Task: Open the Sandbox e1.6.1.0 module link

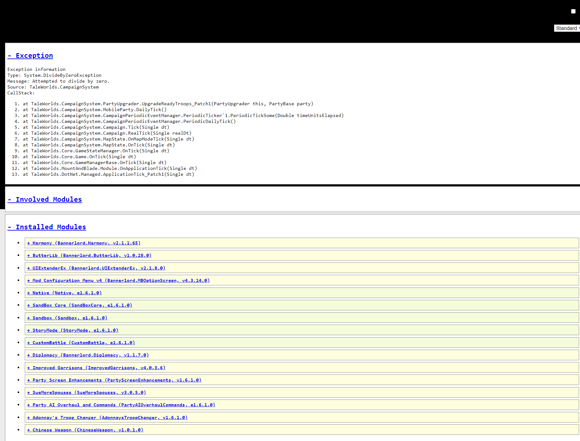Action: click(x=67, y=318)
